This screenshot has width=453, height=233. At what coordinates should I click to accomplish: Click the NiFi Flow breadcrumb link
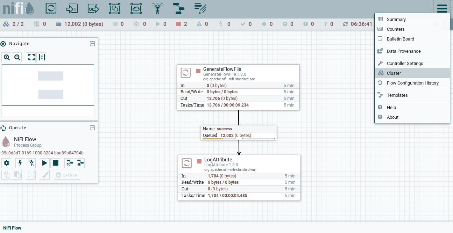12,228
